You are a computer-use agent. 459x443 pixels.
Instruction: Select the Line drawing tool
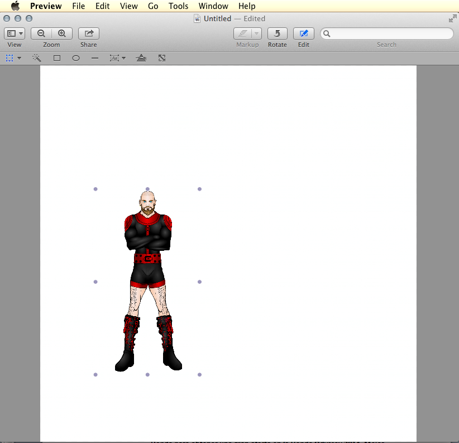click(95, 58)
